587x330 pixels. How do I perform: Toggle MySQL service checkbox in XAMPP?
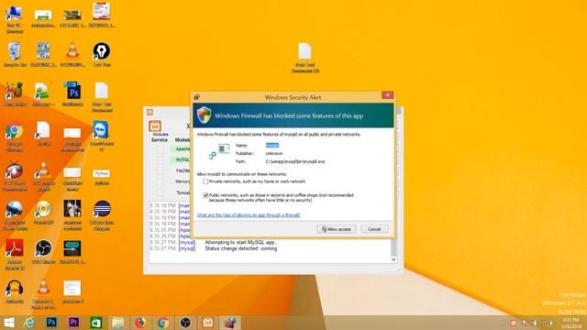pyautogui.click(x=160, y=159)
